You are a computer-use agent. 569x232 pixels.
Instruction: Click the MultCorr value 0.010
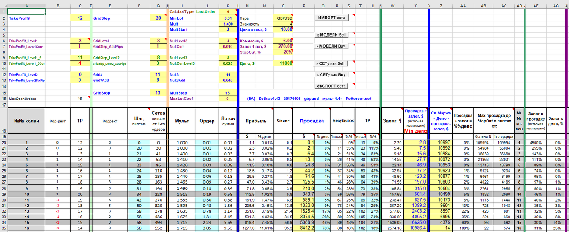click(228, 46)
